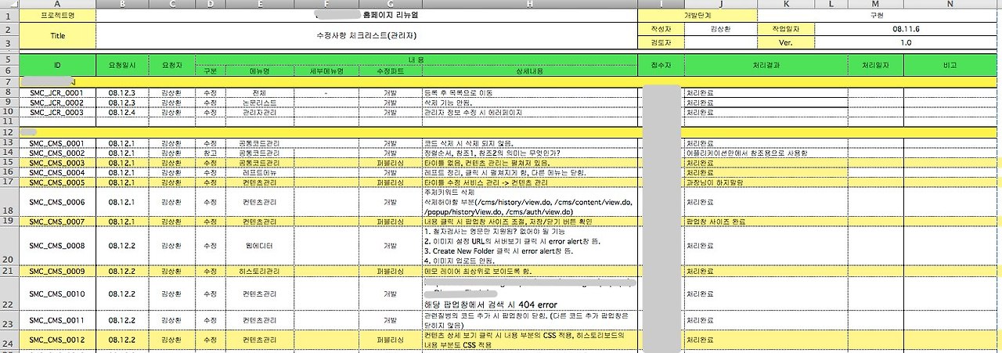Click the '관리자관리' menu name cell
Screen dimensions: 1002x353
point(259,112)
